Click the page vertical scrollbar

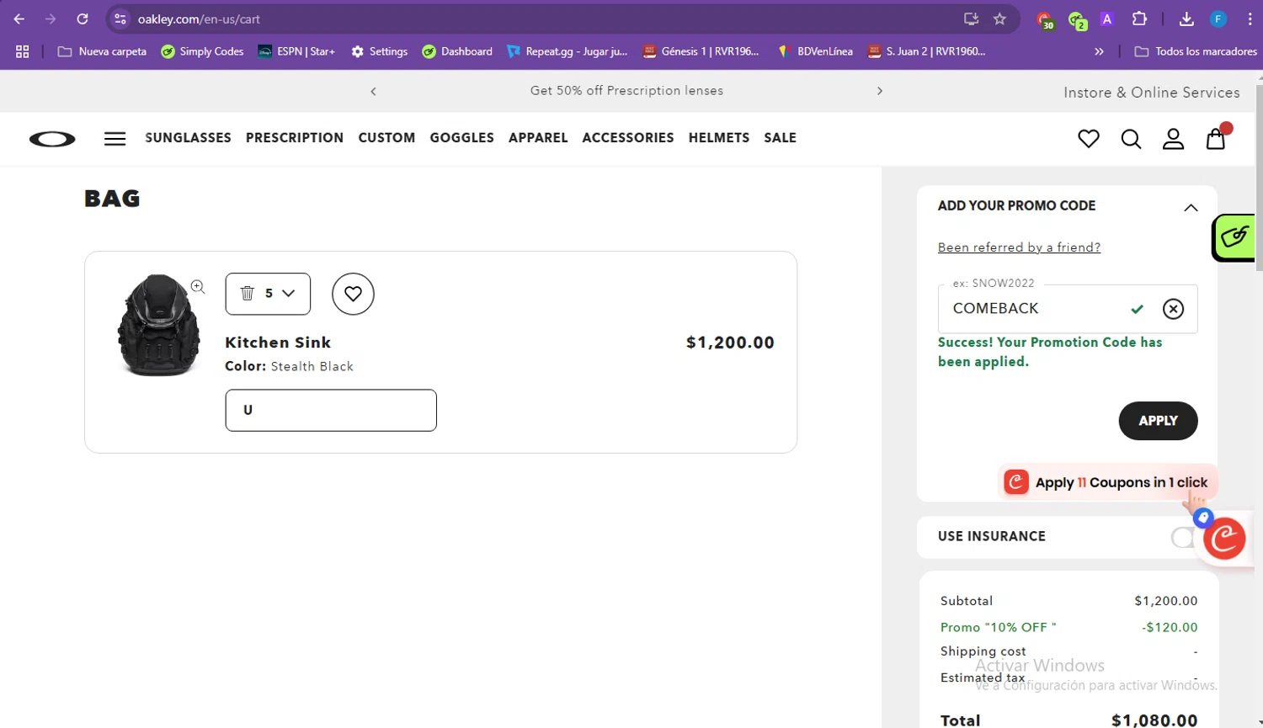pos(1259,177)
